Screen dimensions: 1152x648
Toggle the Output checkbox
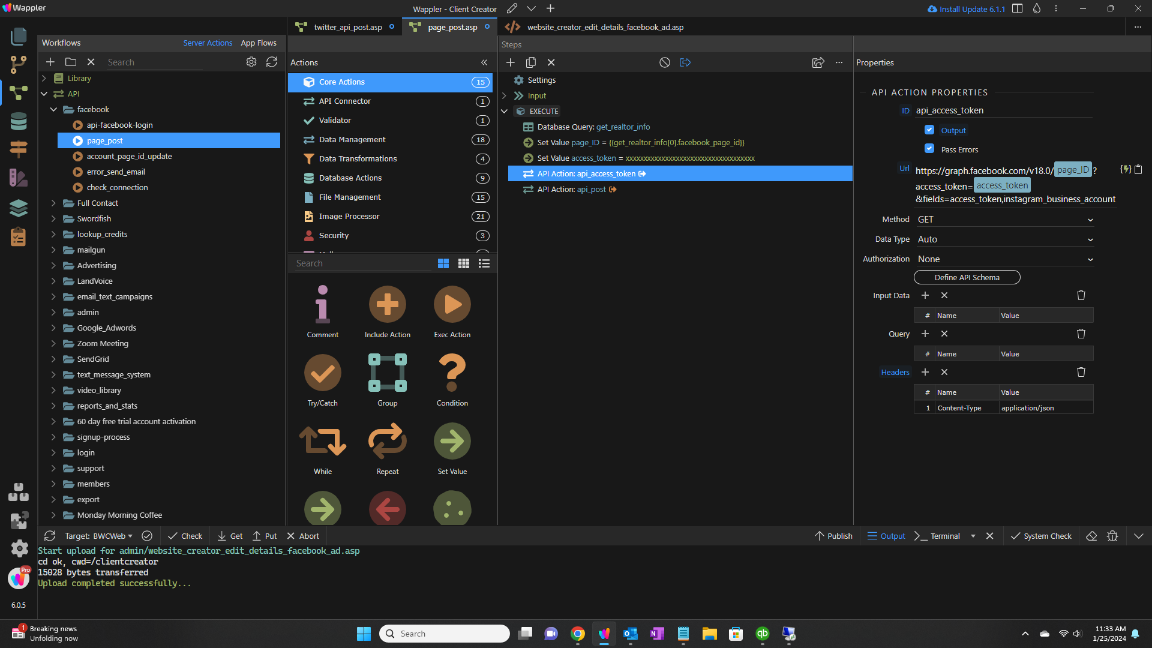point(929,130)
